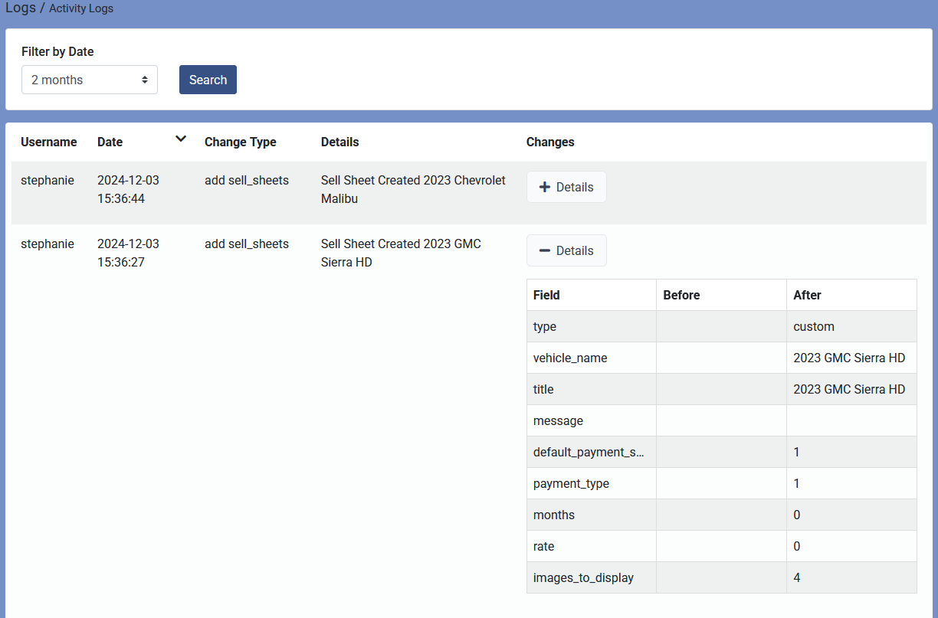The image size is (938, 618).
Task: Select 'Sell Sheet Created 2023 GMC Sierra HD' text
Action: (401, 253)
